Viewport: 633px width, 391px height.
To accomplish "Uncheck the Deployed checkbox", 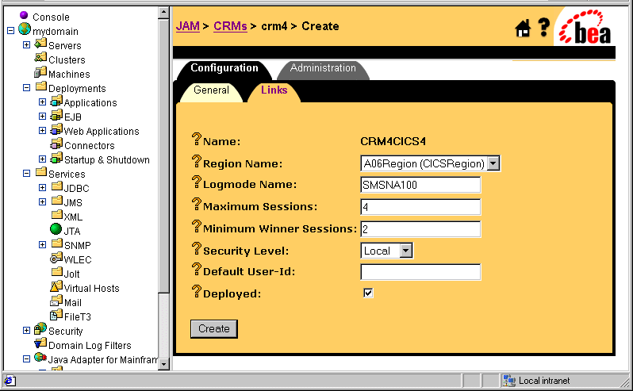I will [x=368, y=293].
